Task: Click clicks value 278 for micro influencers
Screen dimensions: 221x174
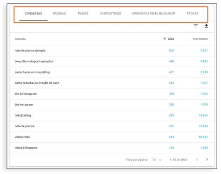Action: point(172,148)
